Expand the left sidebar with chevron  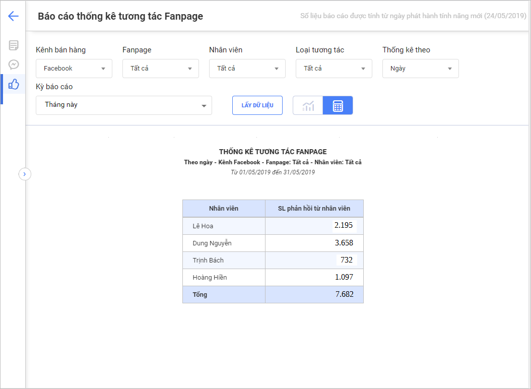pos(25,174)
